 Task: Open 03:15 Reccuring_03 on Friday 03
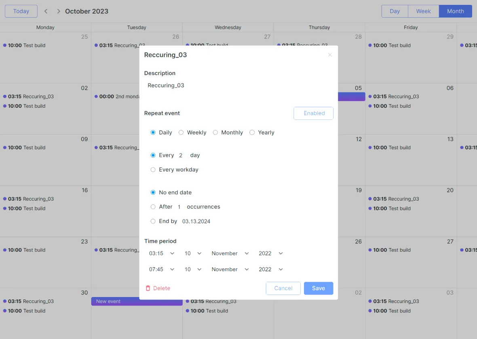tap(394, 301)
